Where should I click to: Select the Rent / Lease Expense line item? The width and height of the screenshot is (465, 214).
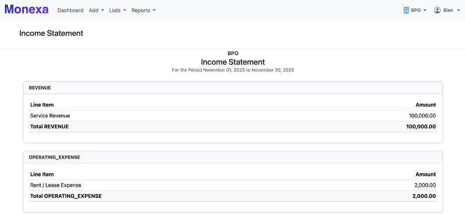(x=55, y=185)
